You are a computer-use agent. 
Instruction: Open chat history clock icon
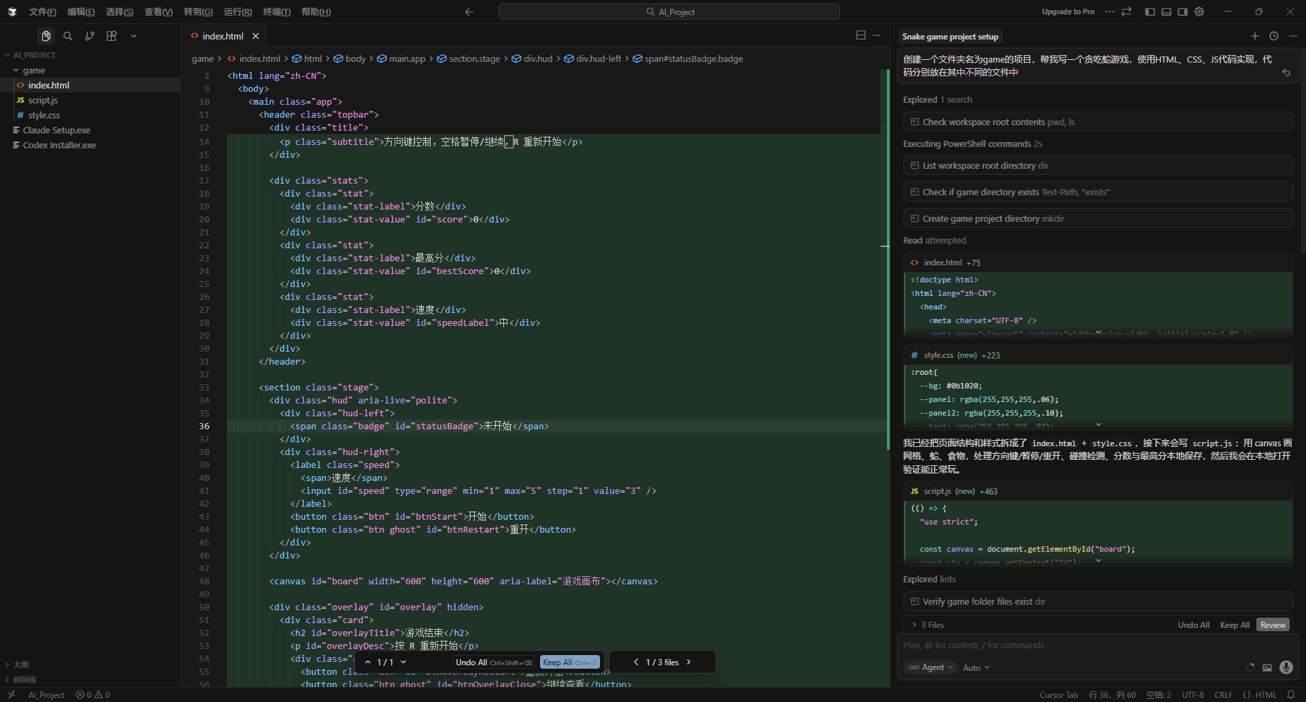tap(1273, 36)
